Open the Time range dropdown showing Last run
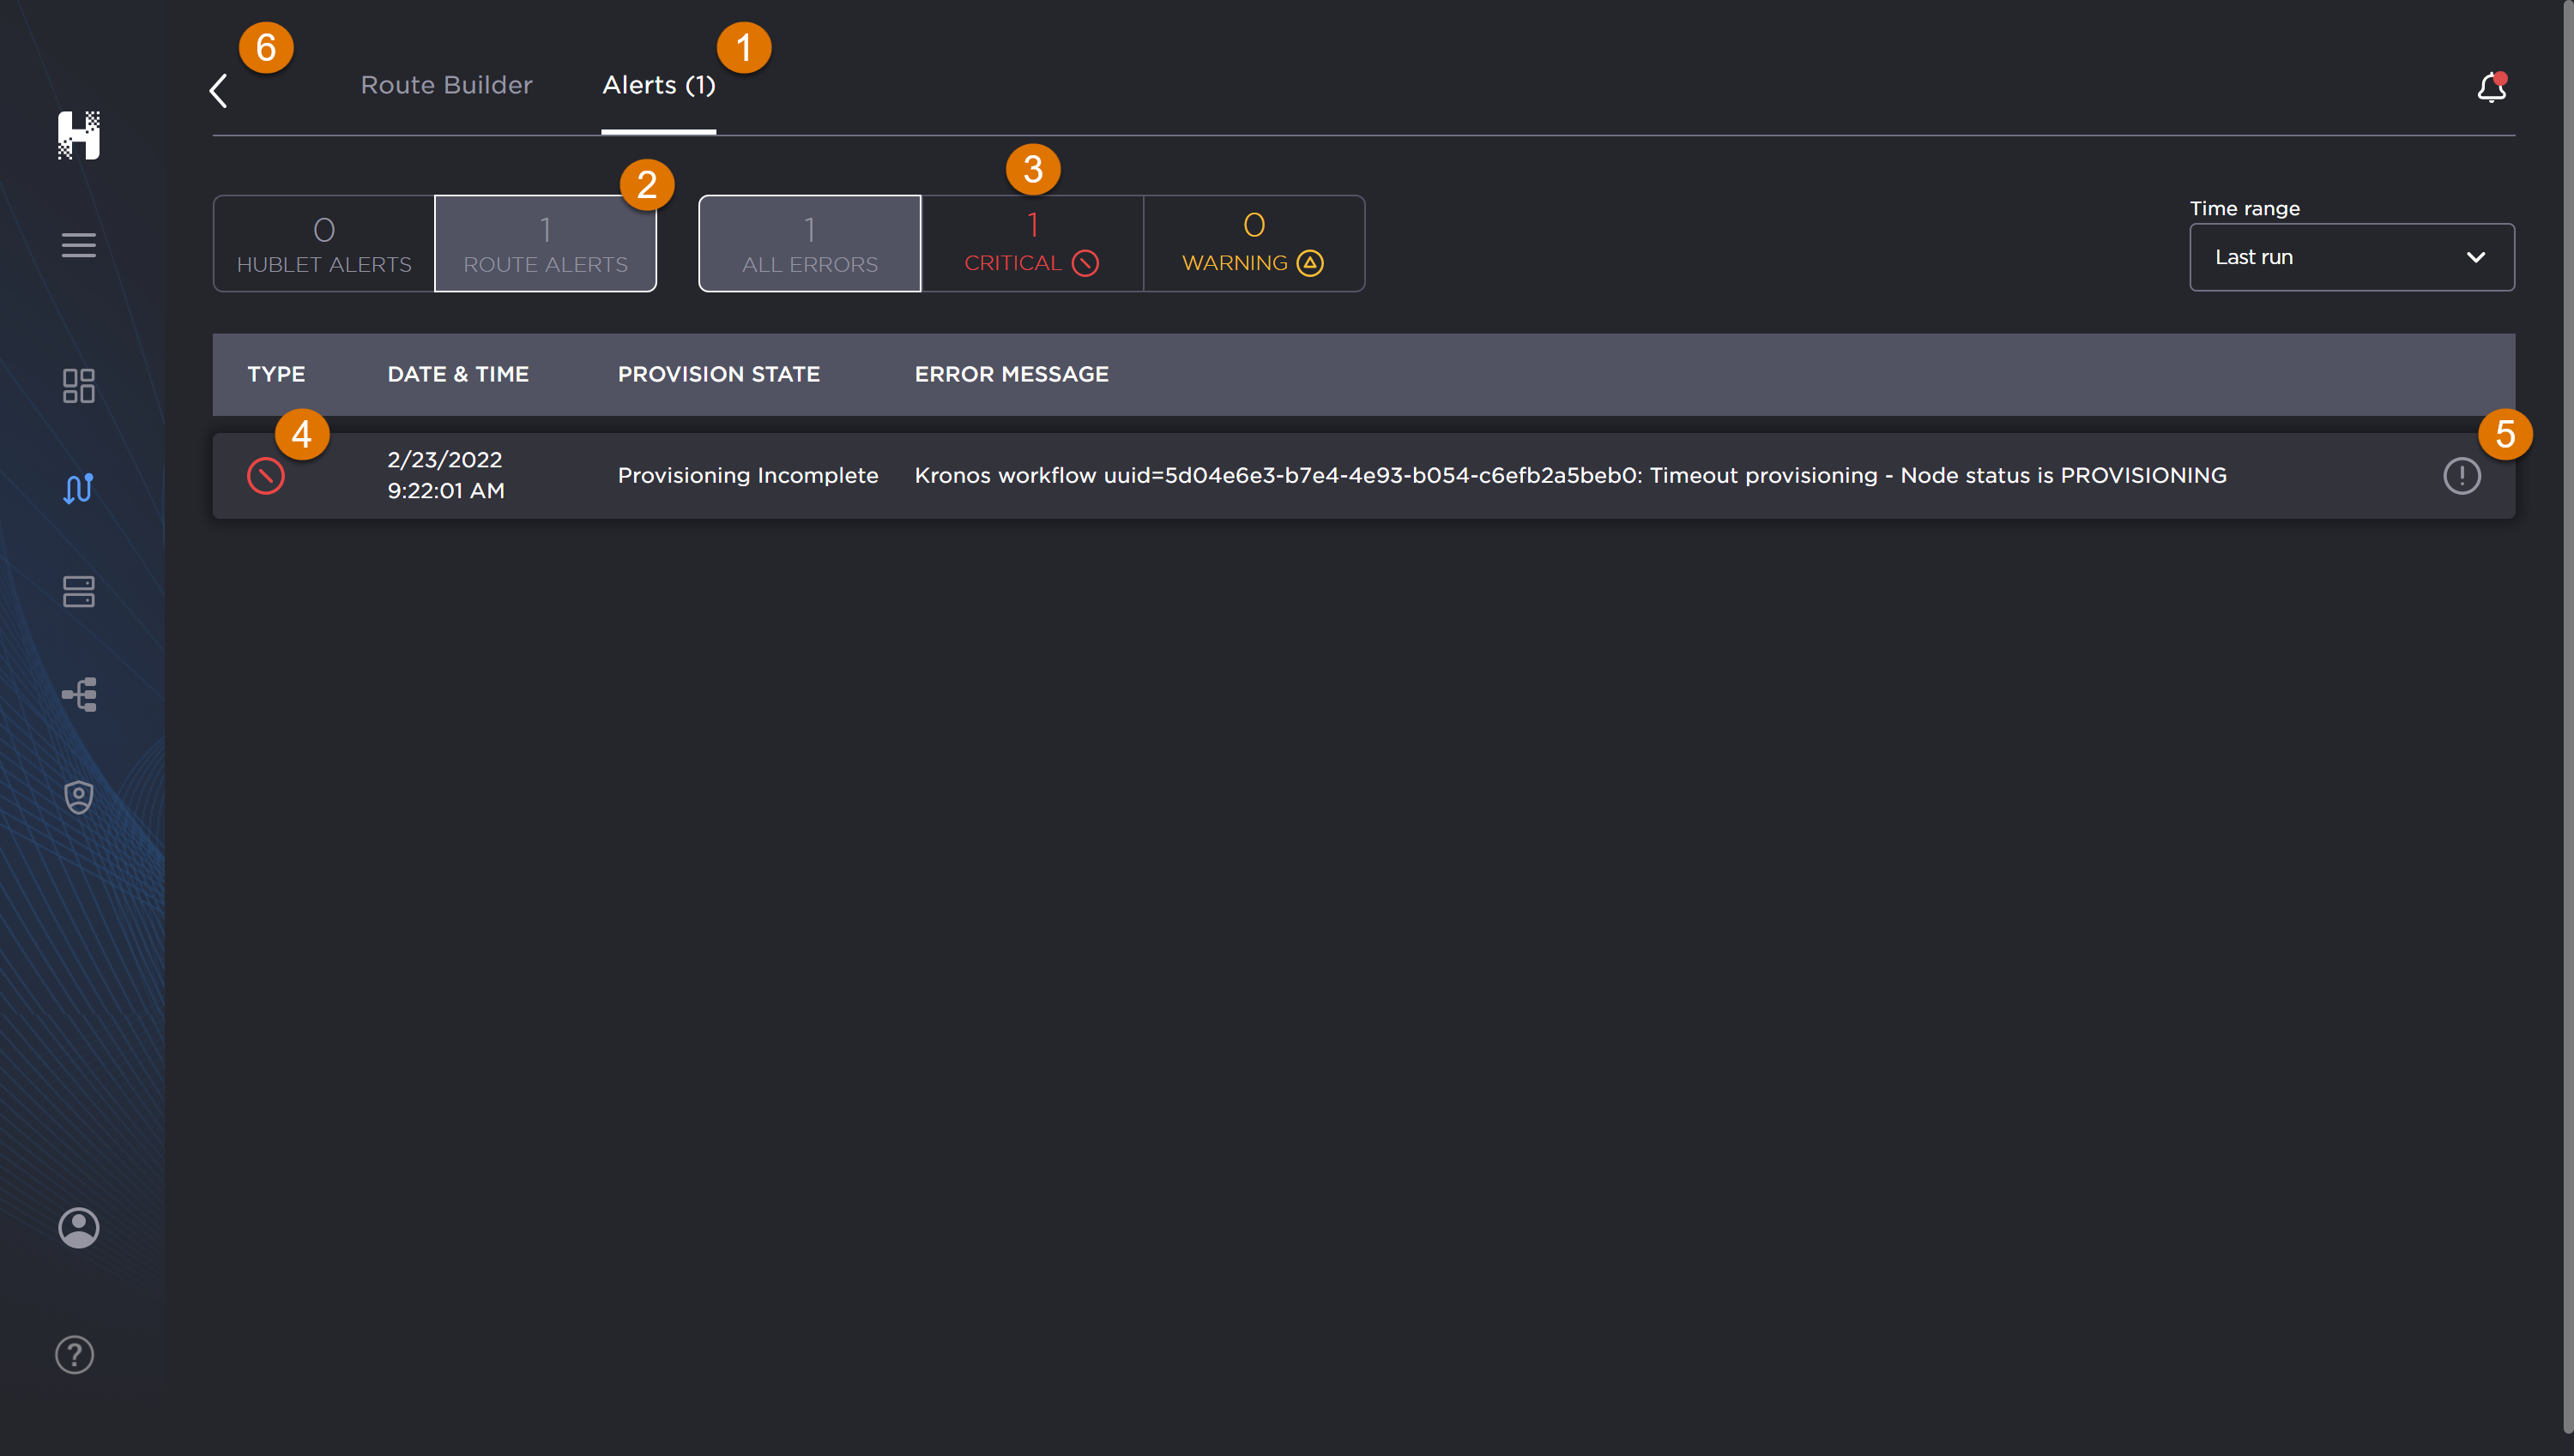2574x1456 pixels. click(2350, 257)
